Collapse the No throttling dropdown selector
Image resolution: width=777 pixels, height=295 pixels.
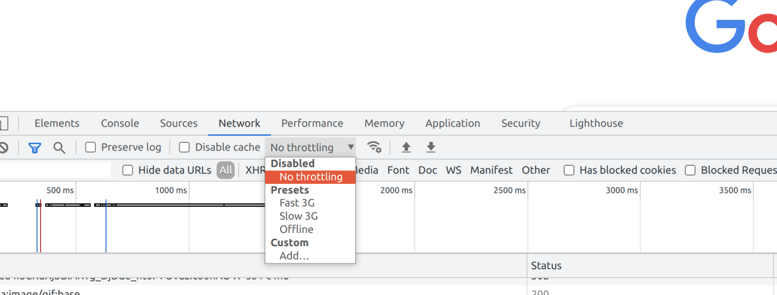coord(310,147)
